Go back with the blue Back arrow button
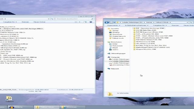 (x=107, y=22)
